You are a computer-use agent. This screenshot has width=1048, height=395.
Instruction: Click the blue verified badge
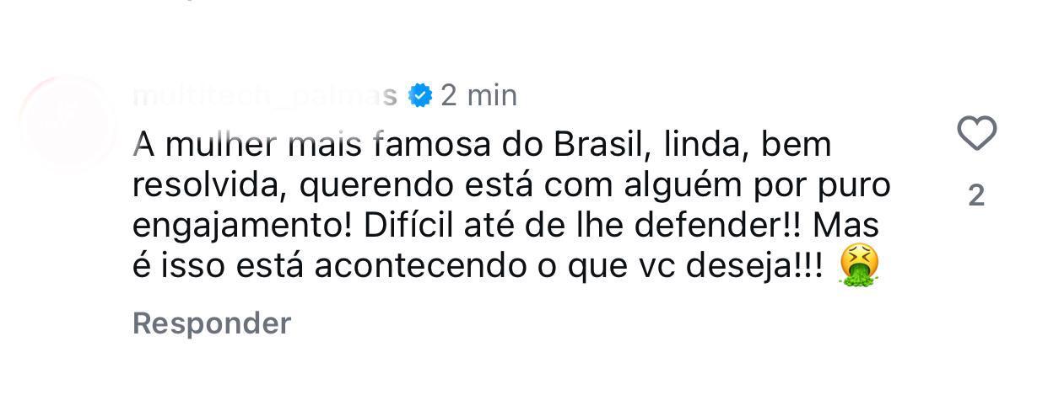tap(420, 96)
